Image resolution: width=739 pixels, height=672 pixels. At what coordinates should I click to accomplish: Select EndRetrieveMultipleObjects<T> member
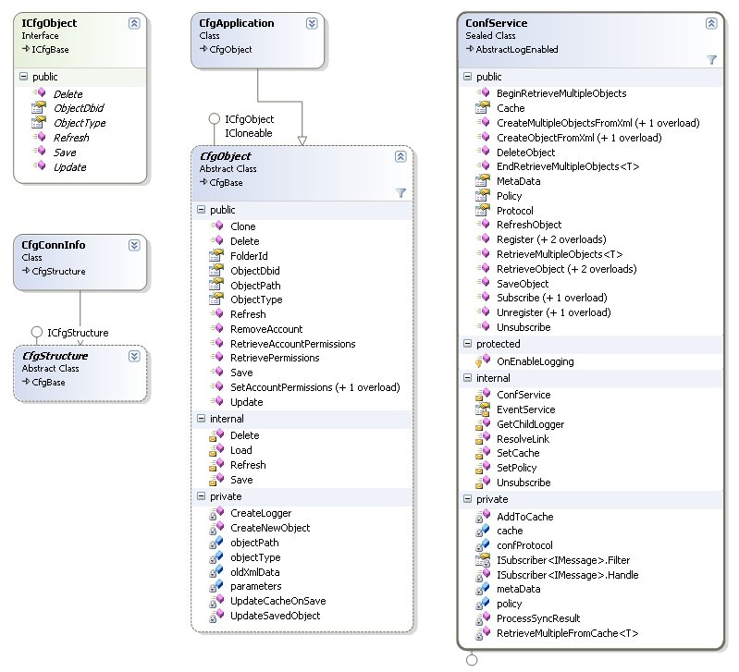point(568,166)
